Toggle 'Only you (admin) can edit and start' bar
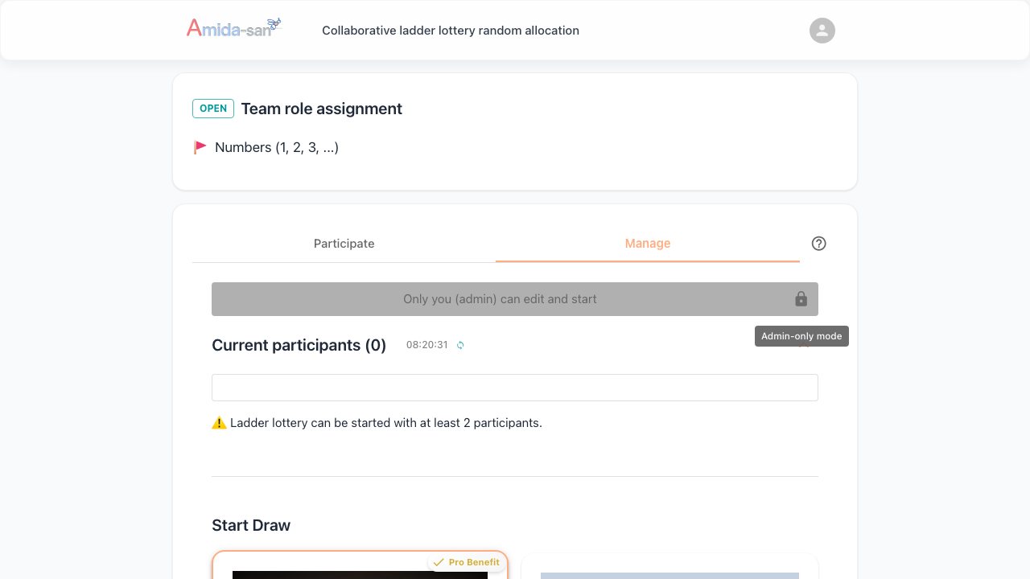1030x579 pixels. 515,299
